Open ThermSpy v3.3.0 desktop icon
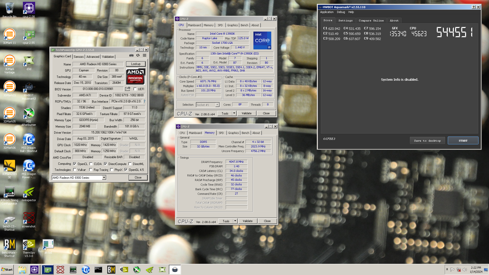This screenshot has height=275, width=489. click(29, 248)
